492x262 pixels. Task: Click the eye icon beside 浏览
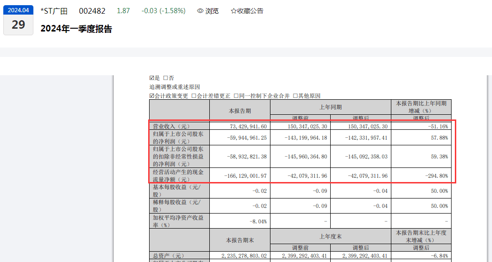point(200,11)
